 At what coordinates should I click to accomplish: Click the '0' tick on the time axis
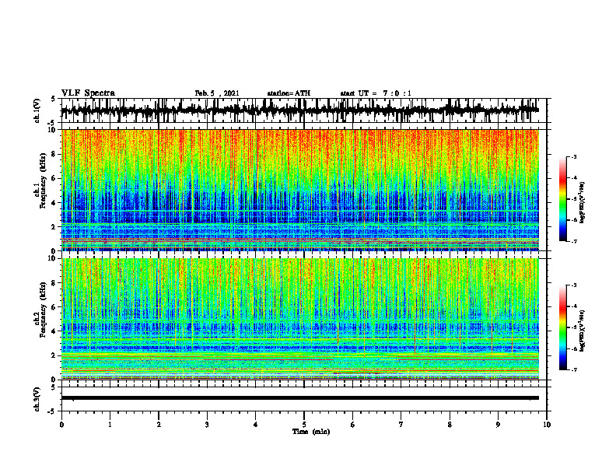[x=61, y=425]
